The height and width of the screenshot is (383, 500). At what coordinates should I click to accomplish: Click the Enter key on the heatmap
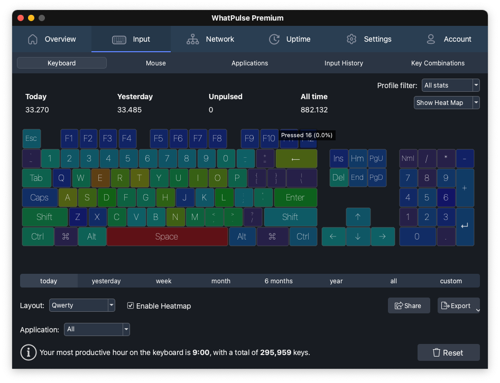(295, 197)
